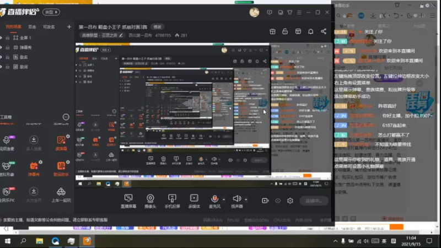Viewport: 441px width, 248px height.
Task: Open settings gear in bottom control bar
Action: click(x=290, y=201)
